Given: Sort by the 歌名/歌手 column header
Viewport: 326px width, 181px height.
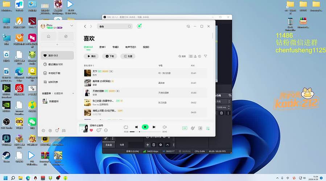Looking at the screenshot, I should [89, 66].
